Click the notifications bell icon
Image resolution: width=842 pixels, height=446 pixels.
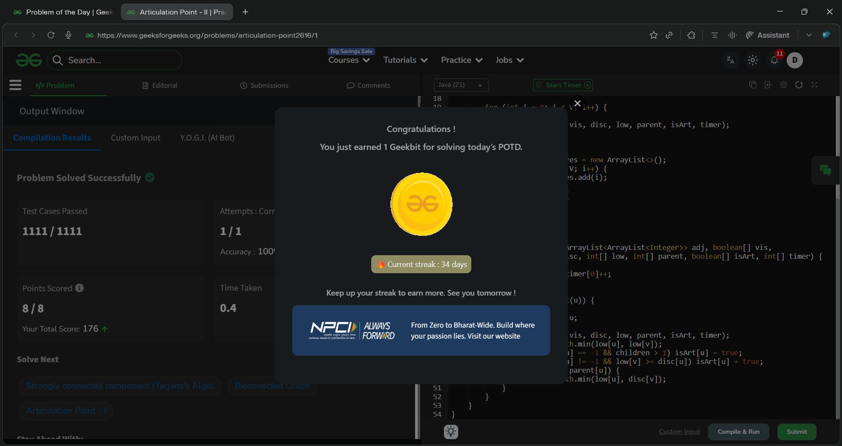pyautogui.click(x=774, y=61)
